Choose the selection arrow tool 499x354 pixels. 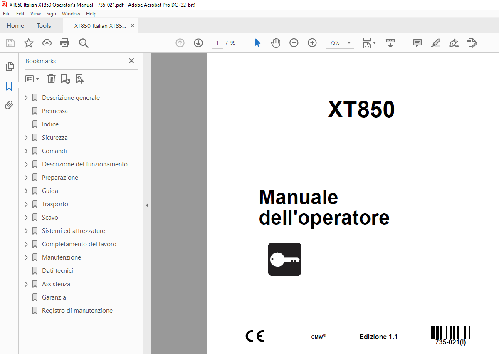coord(257,43)
